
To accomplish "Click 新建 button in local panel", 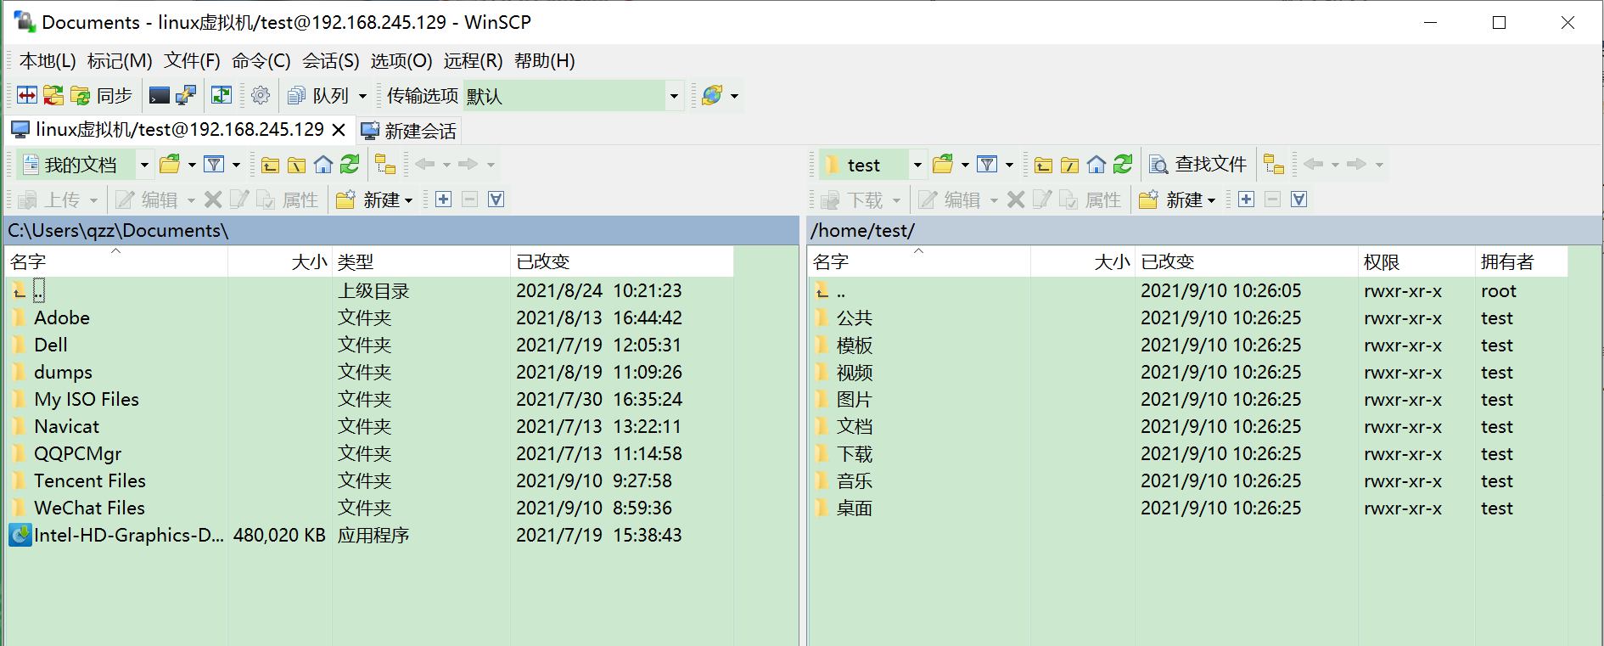I will point(374,199).
